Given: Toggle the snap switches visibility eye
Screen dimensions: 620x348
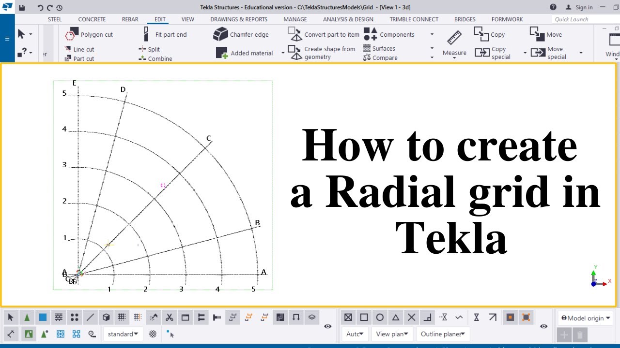Looking at the screenshot, I should click(x=543, y=327).
